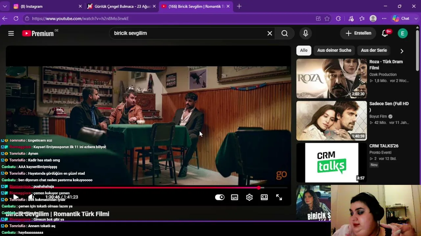421x236 pixels.
Task: Show more filter chips with right chevron
Action: click(402, 51)
